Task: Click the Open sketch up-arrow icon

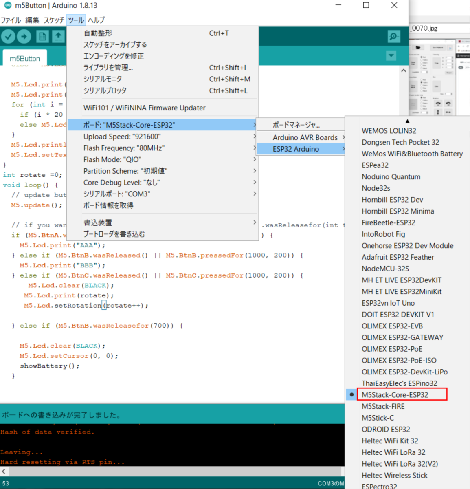Action: pyautogui.click(x=58, y=37)
